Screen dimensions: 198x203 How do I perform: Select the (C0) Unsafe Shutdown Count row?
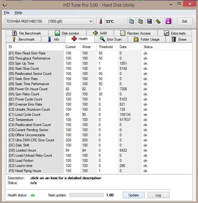pyautogui.click(x=99, y=109)
